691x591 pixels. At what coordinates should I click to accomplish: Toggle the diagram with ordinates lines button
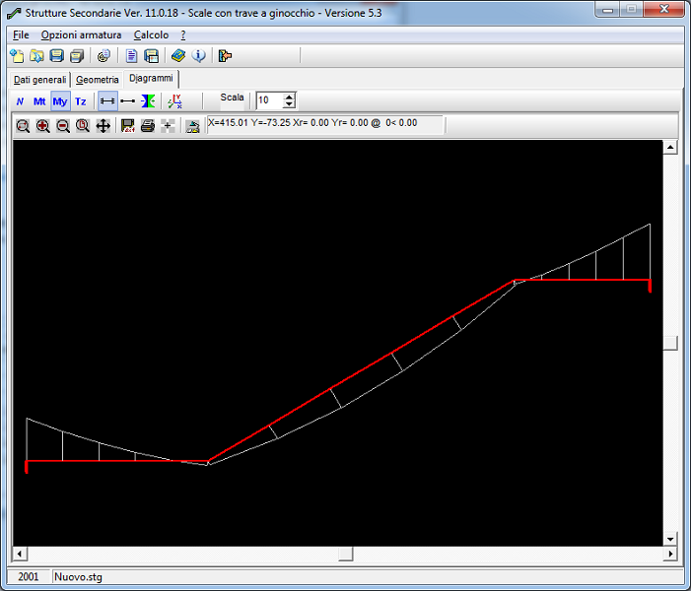tap(107, 101)
